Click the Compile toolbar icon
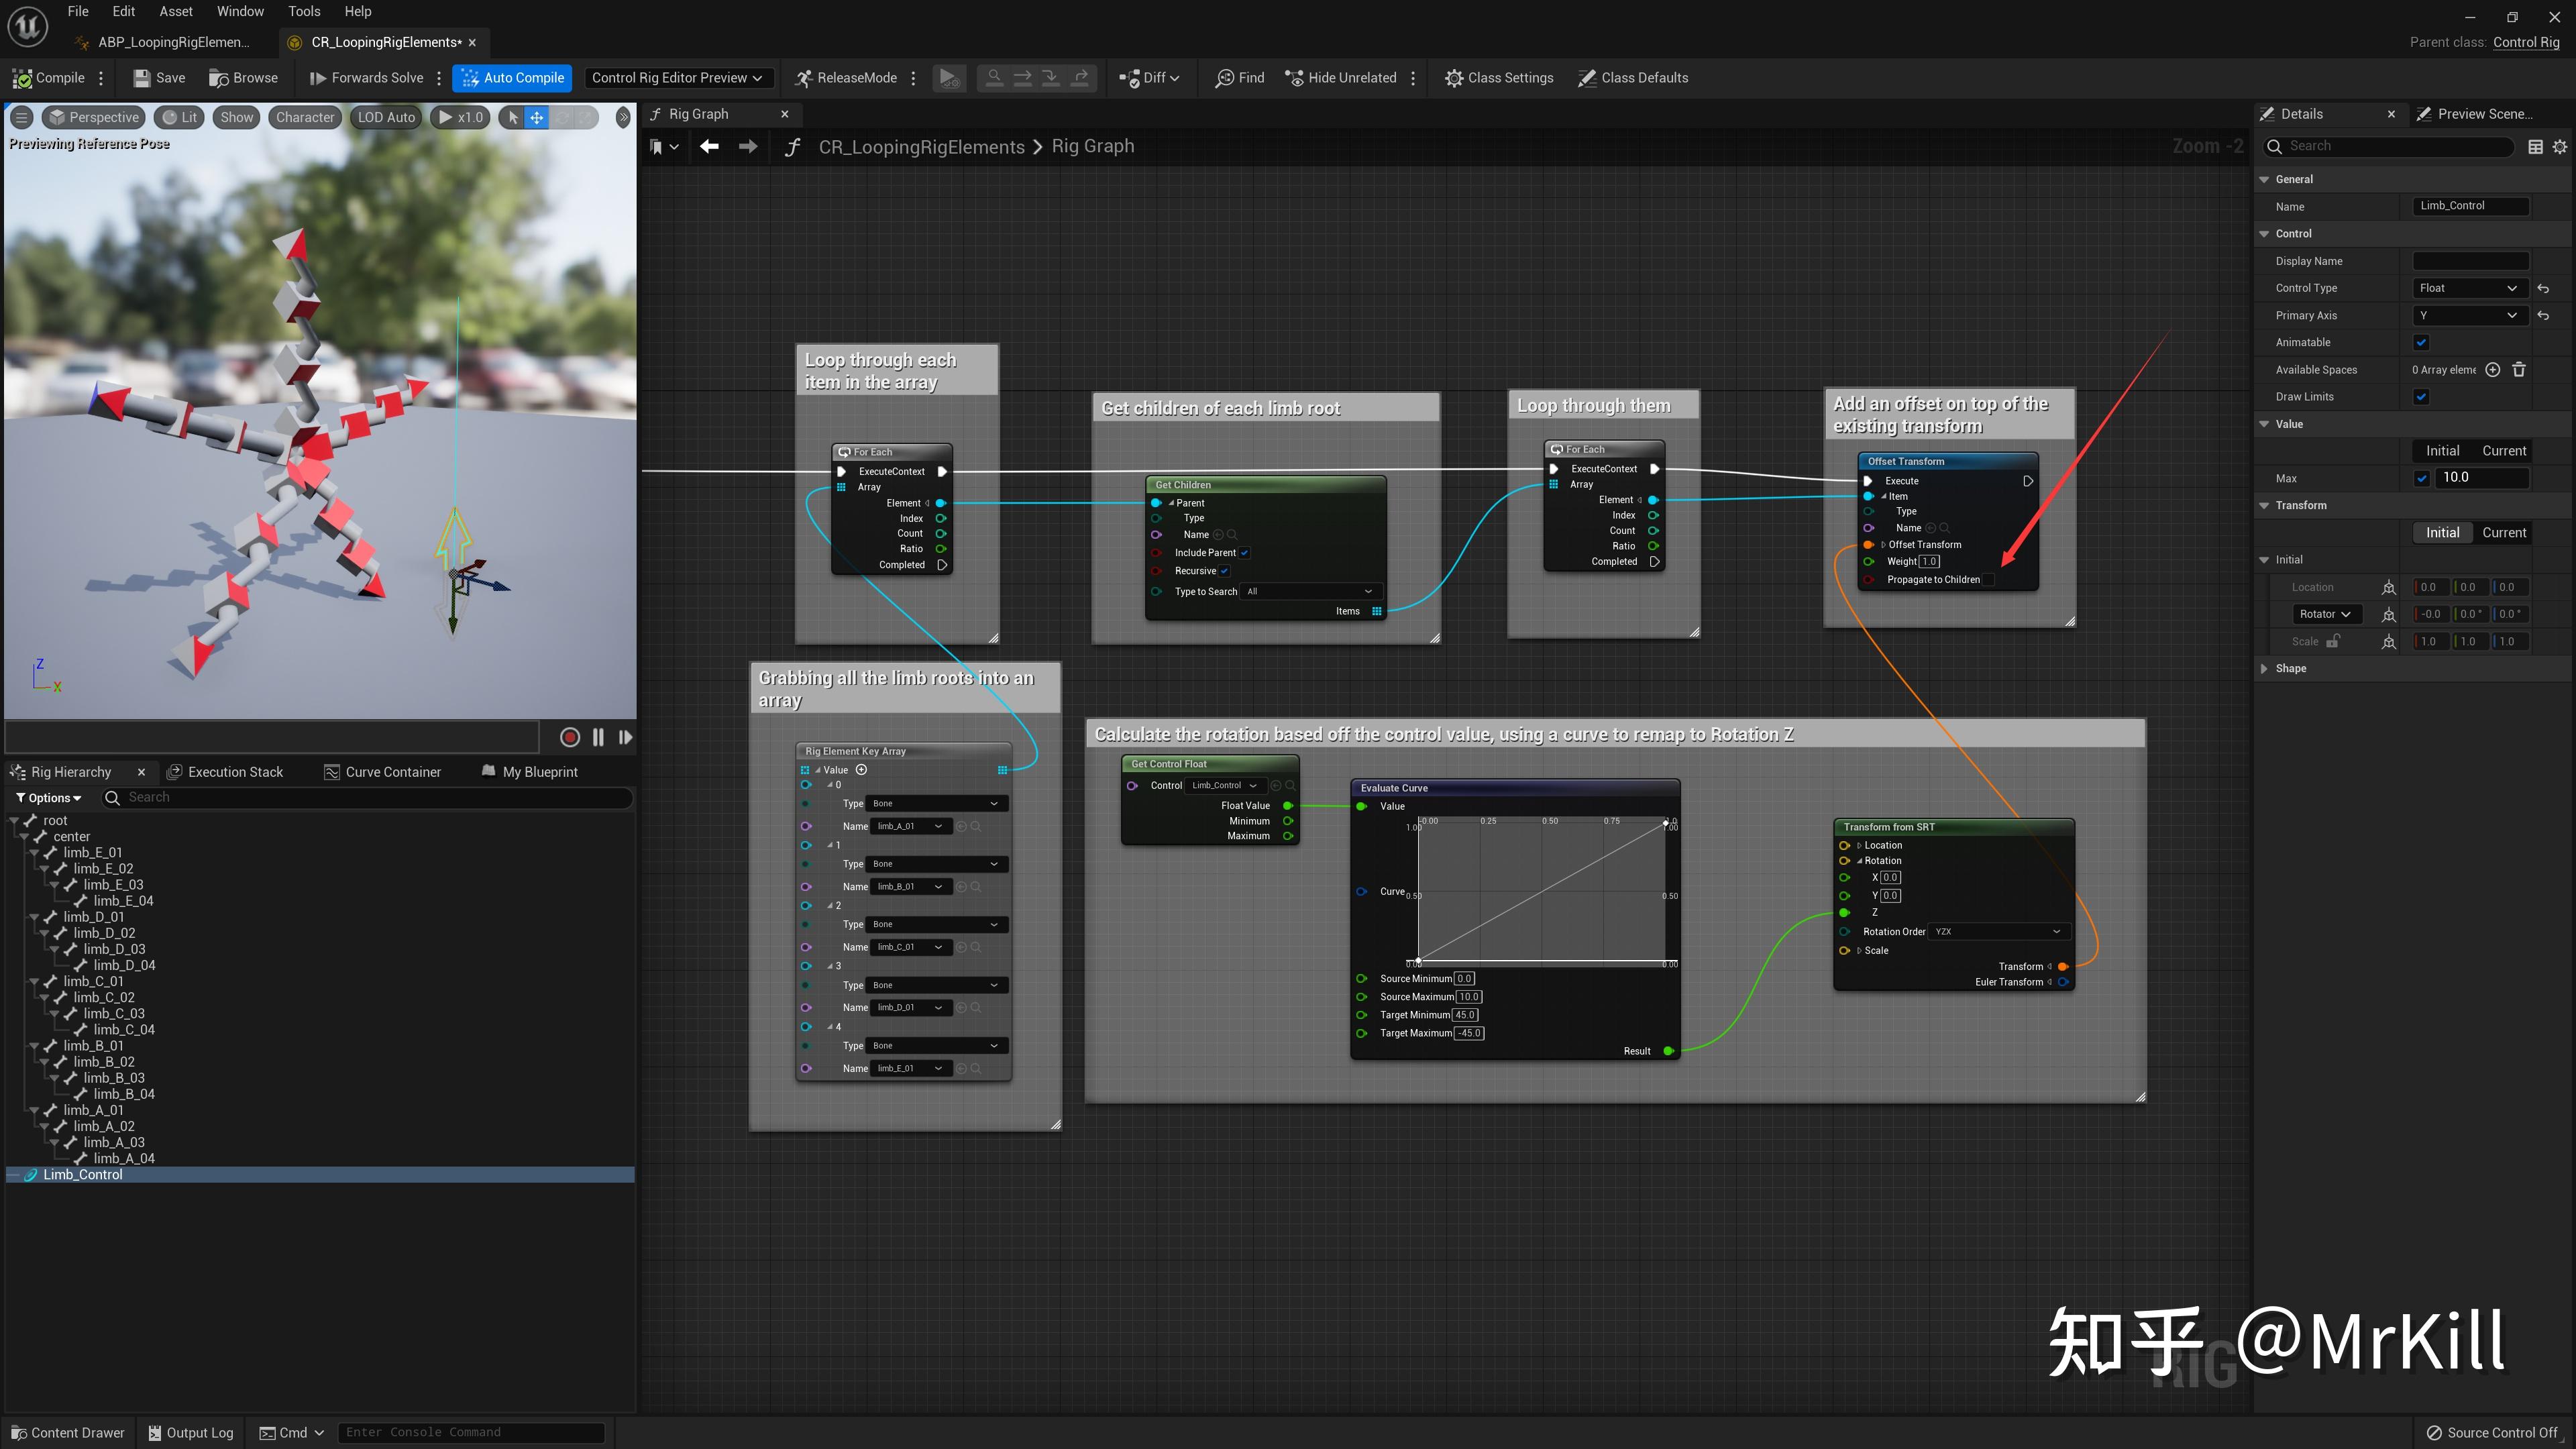Image resolution: width=2576 pixels, height=1449 pixels. click(22, 78)
